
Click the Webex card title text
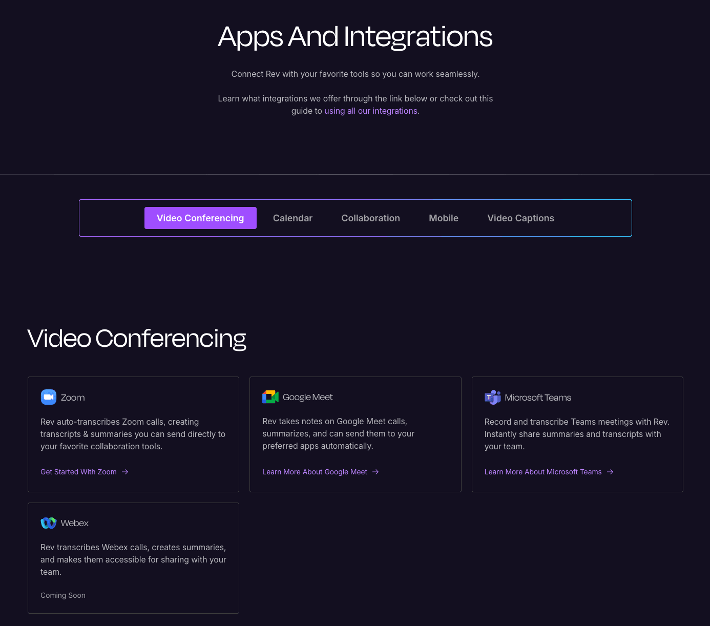point(75,523)
